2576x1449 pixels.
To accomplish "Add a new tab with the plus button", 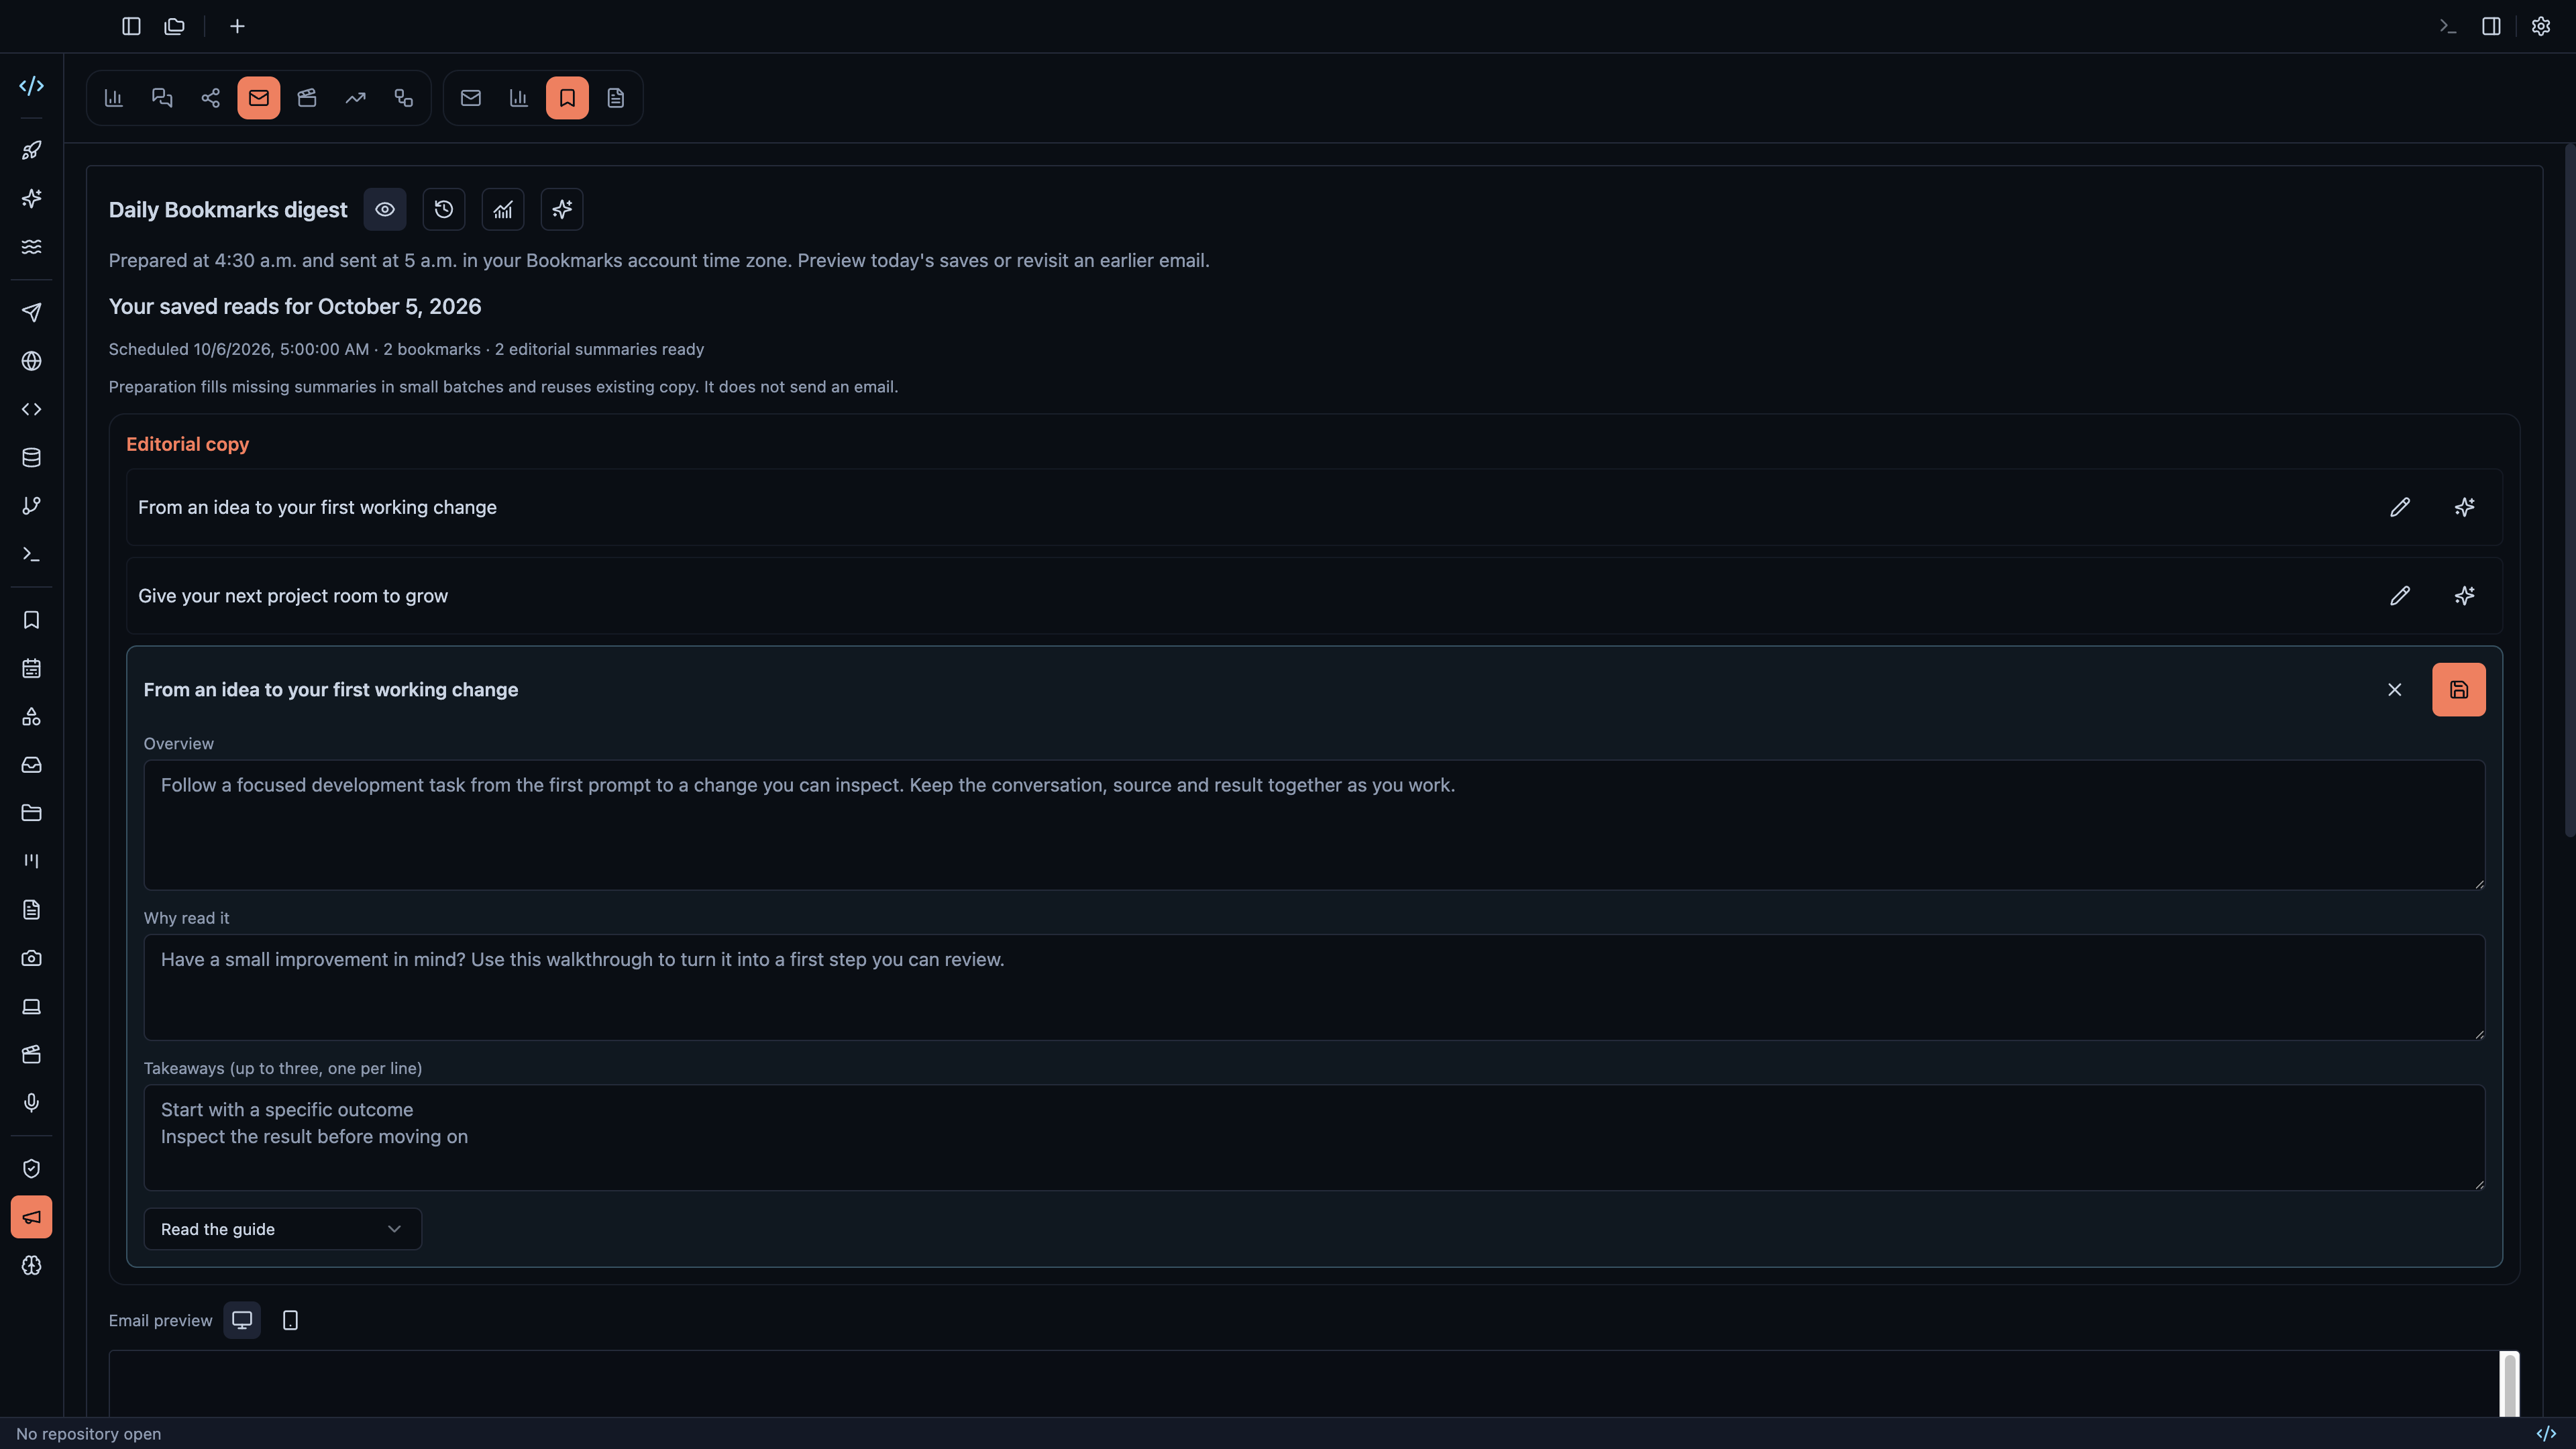I will [237, 26].
